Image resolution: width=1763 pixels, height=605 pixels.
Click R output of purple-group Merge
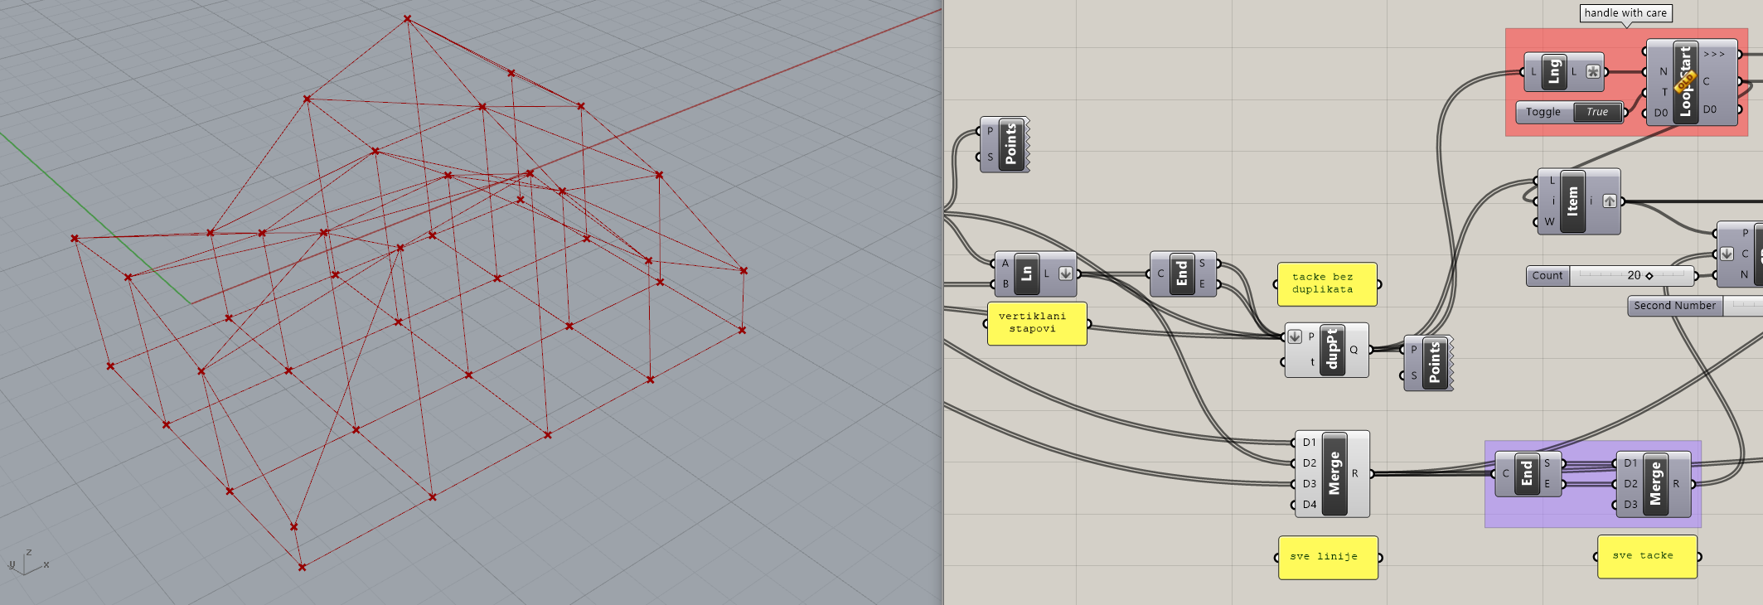[1677, 484]
